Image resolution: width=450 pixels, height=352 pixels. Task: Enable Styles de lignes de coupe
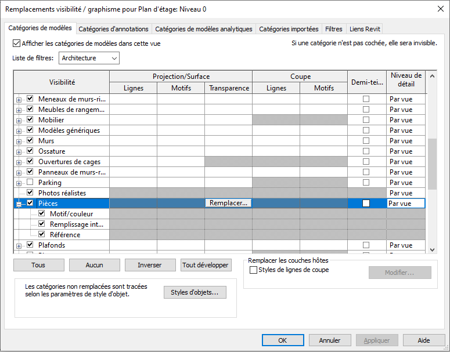253,270
